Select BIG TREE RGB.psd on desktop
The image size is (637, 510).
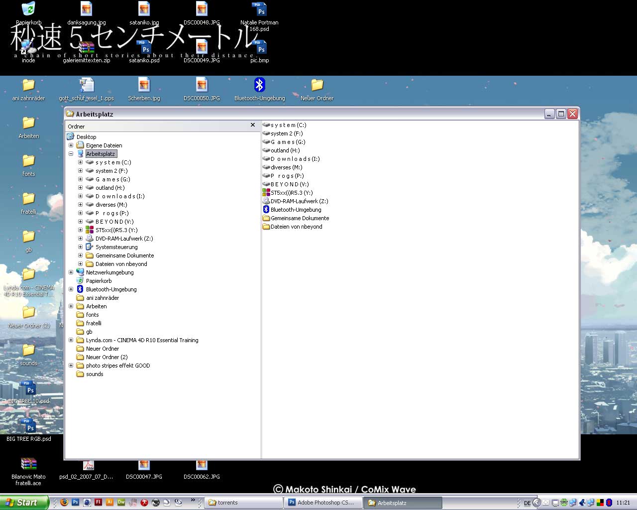[29, 430]
